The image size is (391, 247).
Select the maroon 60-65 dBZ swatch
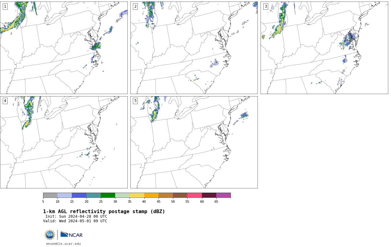point(209,195)
